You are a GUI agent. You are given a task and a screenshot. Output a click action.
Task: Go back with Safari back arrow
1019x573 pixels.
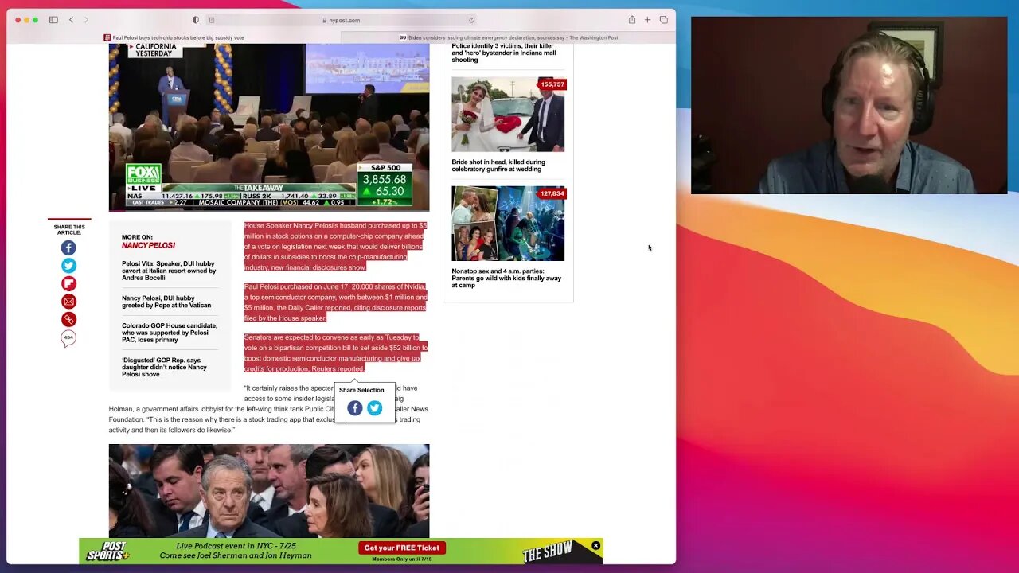[x=71, y=20]
